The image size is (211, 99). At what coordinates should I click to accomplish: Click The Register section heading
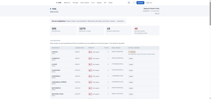[55, 41]
